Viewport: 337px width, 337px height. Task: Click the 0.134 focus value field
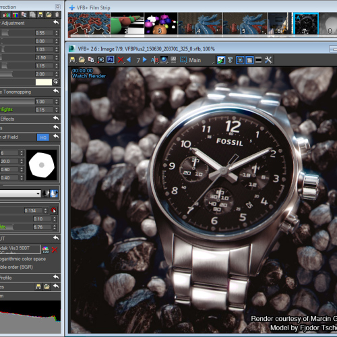(x=34, y=210)
